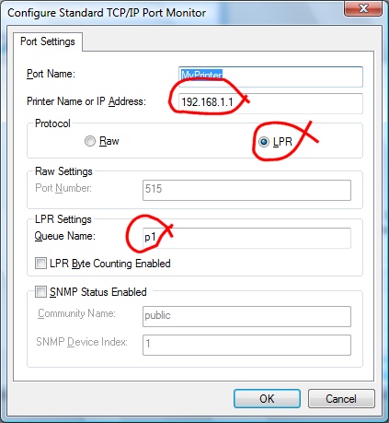
Task: Click the 'Community Name:' label
Action: [76, 313]
